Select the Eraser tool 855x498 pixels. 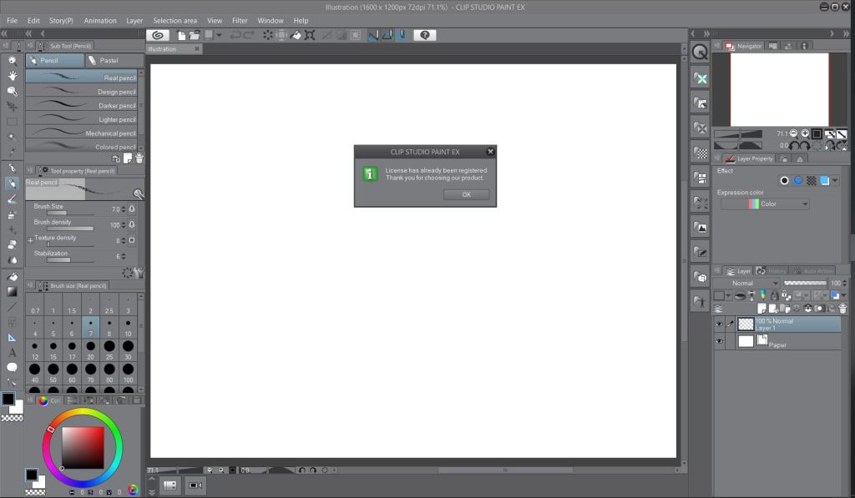(12, 245)
